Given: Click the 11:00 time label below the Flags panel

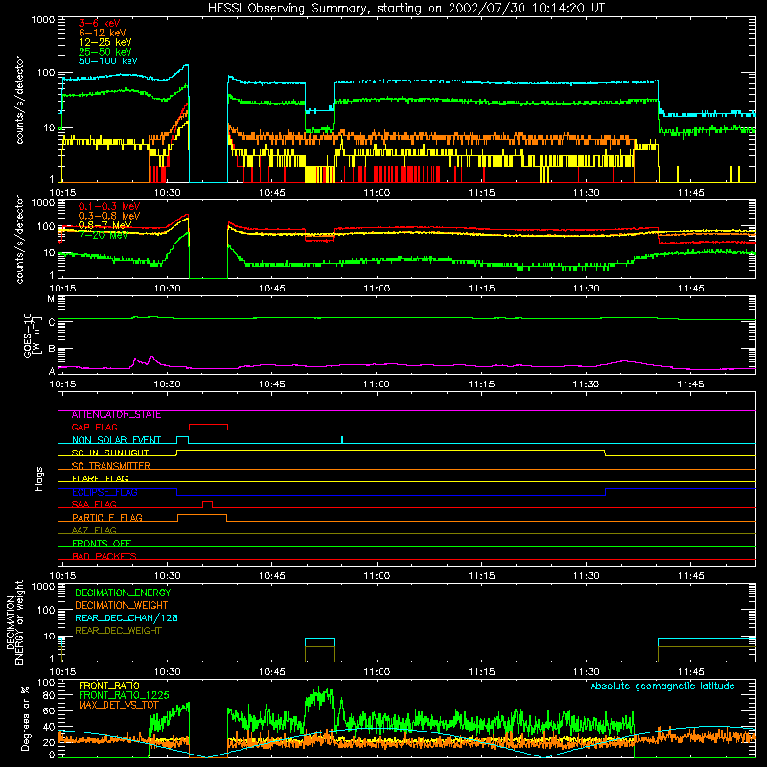Looking at the screenshot, I should coord(377,576).
